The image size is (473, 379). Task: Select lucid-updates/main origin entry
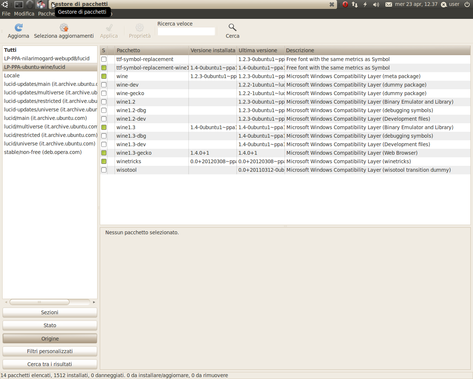click(x=50, y=84)
